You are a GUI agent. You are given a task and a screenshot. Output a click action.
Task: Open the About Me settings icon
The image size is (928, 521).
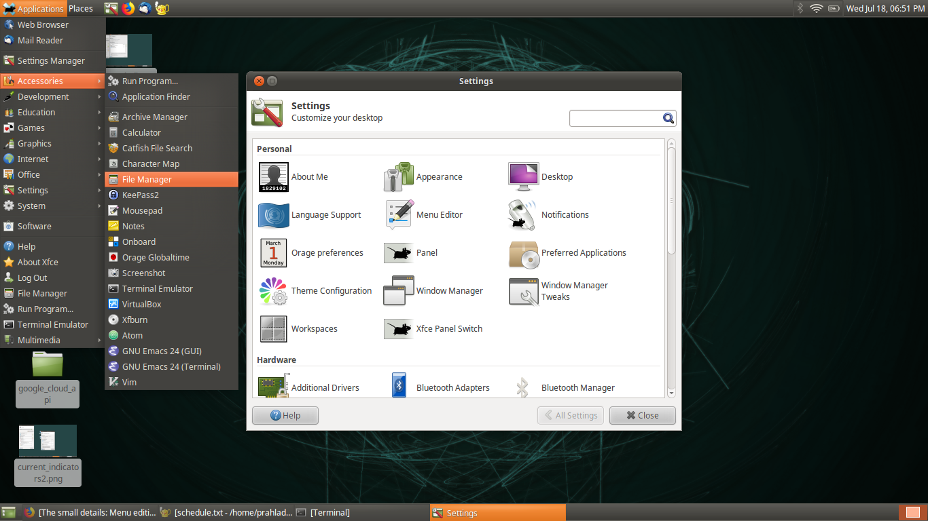point(274,177)
